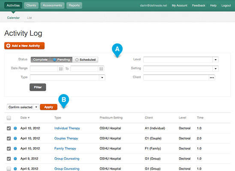Open the Reports tab
This screenshot has height=171, width=235.
(74, 6)
